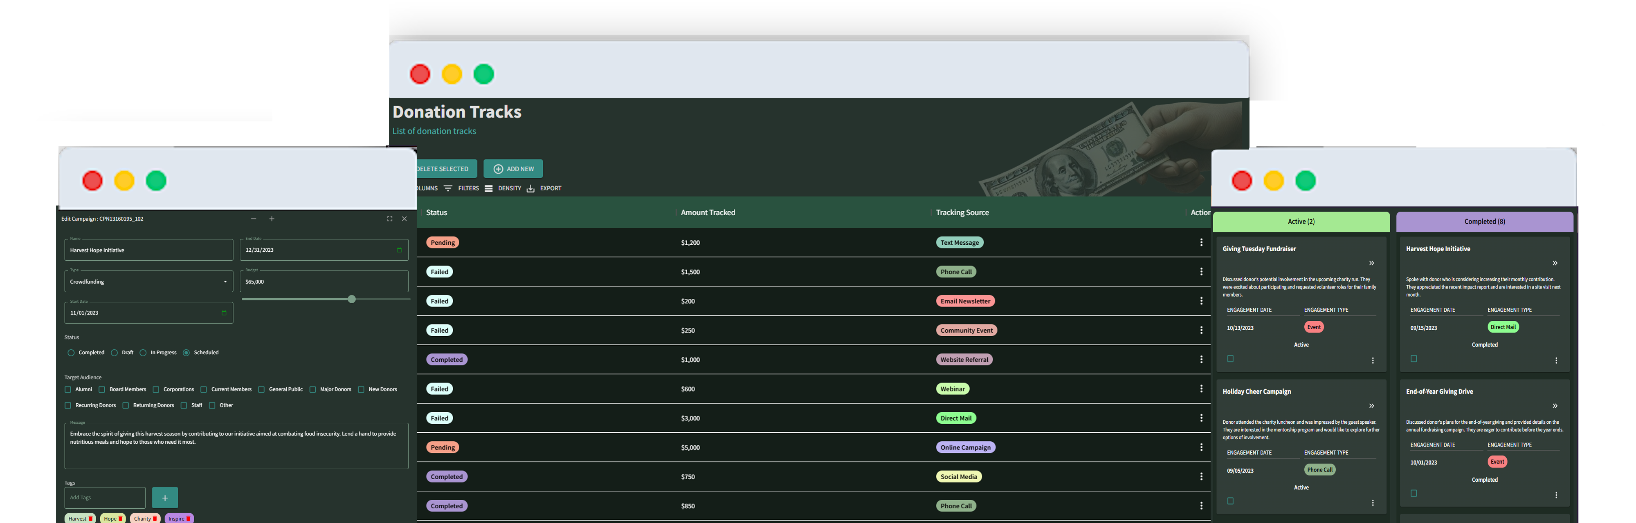Switch to the Active (2) tab
The image size is (1636, 523).
(x=1301, y=221)
